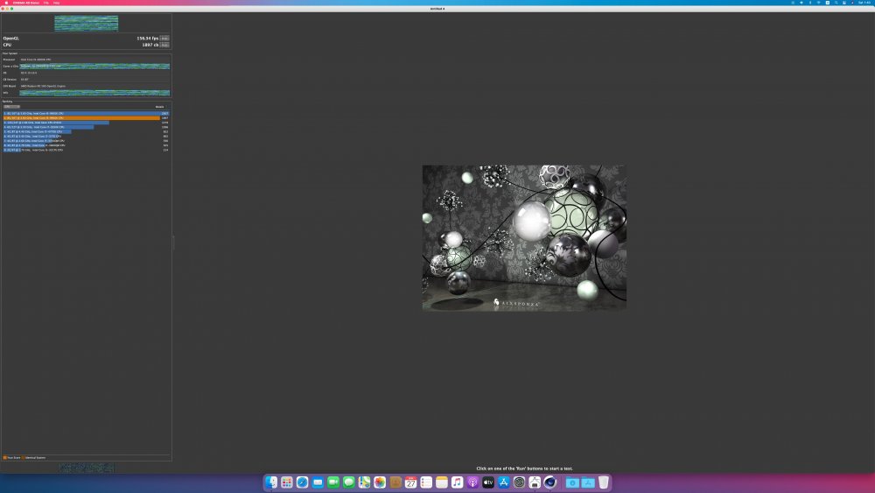Click the 156.54 fps OpenGL score
The height and width of the screenshot is (493, 875).
[147, 39]
